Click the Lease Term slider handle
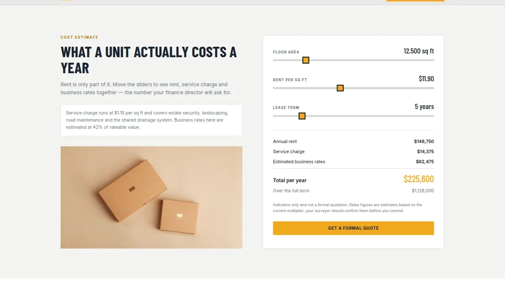505x284 pixels. (302, 116)
